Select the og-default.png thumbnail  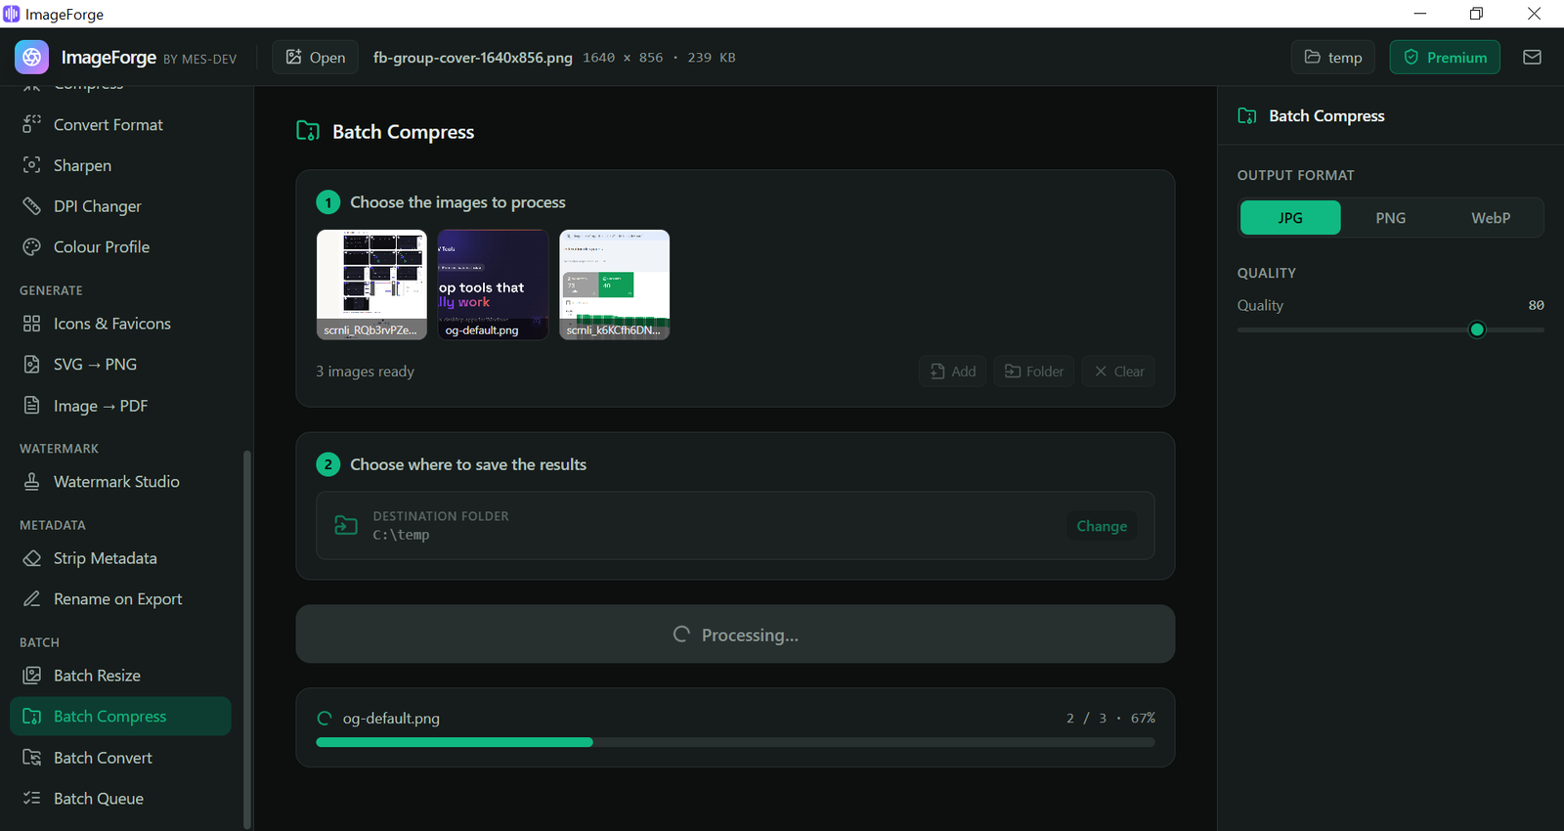coord(493,284)
